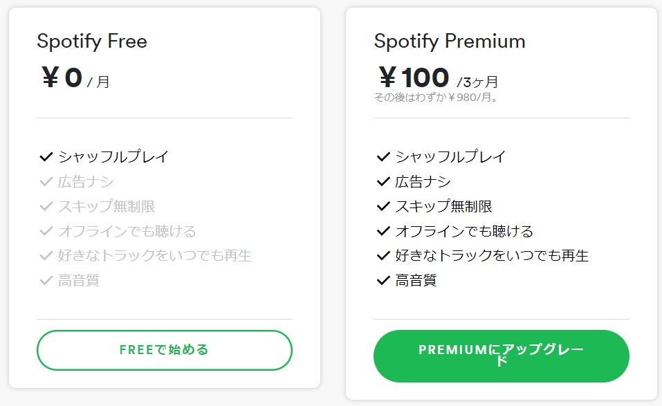The image size is (662, 406).
Task: Click the Premium plan オフラインでも聴ける checkmark
Action: [x=383, y=231]
